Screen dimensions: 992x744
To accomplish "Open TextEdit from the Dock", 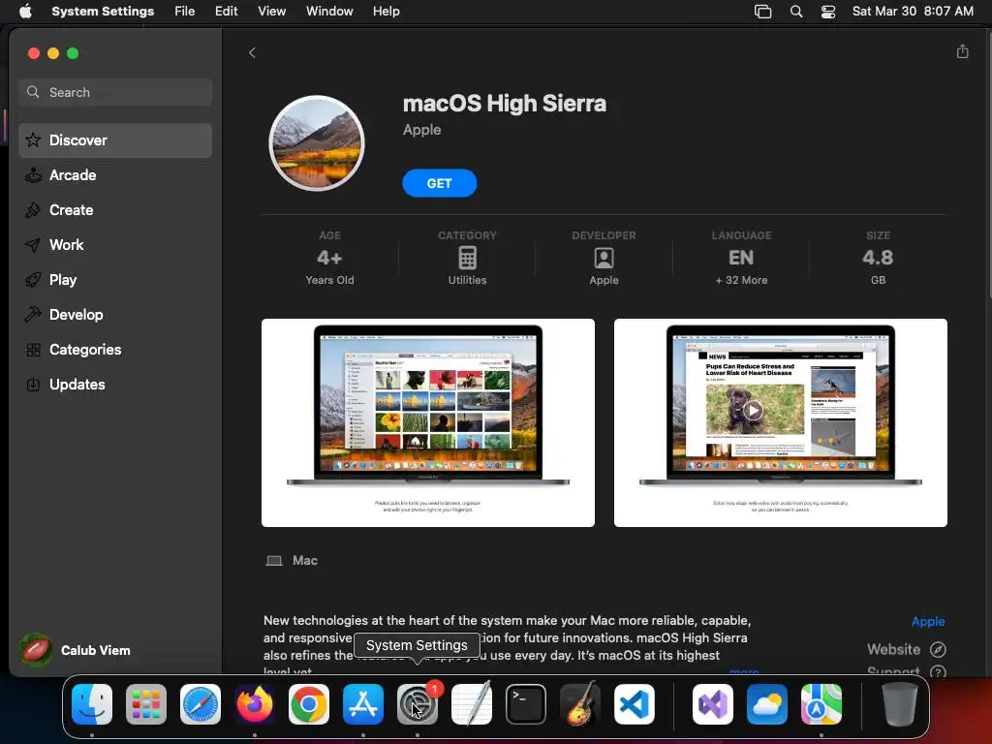I will pos(472,704).
